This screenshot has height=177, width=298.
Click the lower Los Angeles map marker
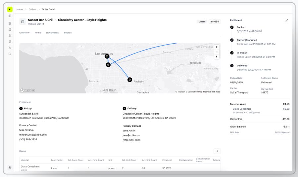click(x=108, y=65)
